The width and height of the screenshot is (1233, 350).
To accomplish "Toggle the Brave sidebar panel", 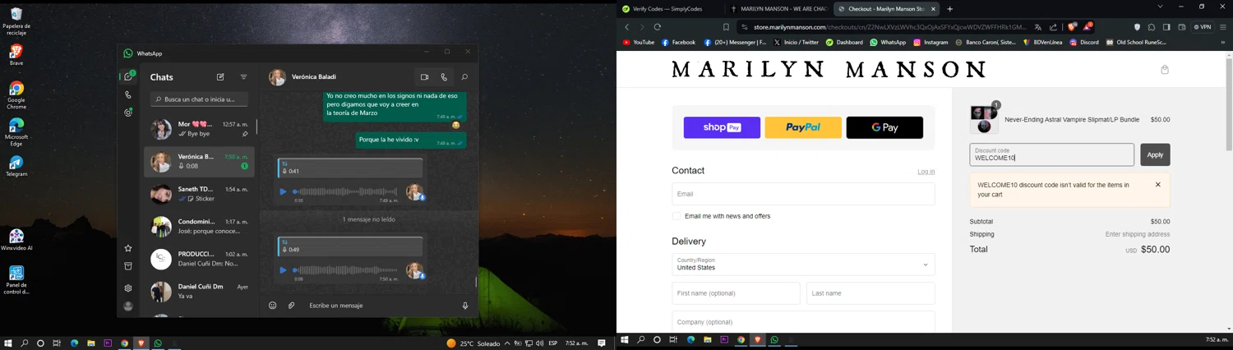I will pyautogui.click(x=1166, y=27).
